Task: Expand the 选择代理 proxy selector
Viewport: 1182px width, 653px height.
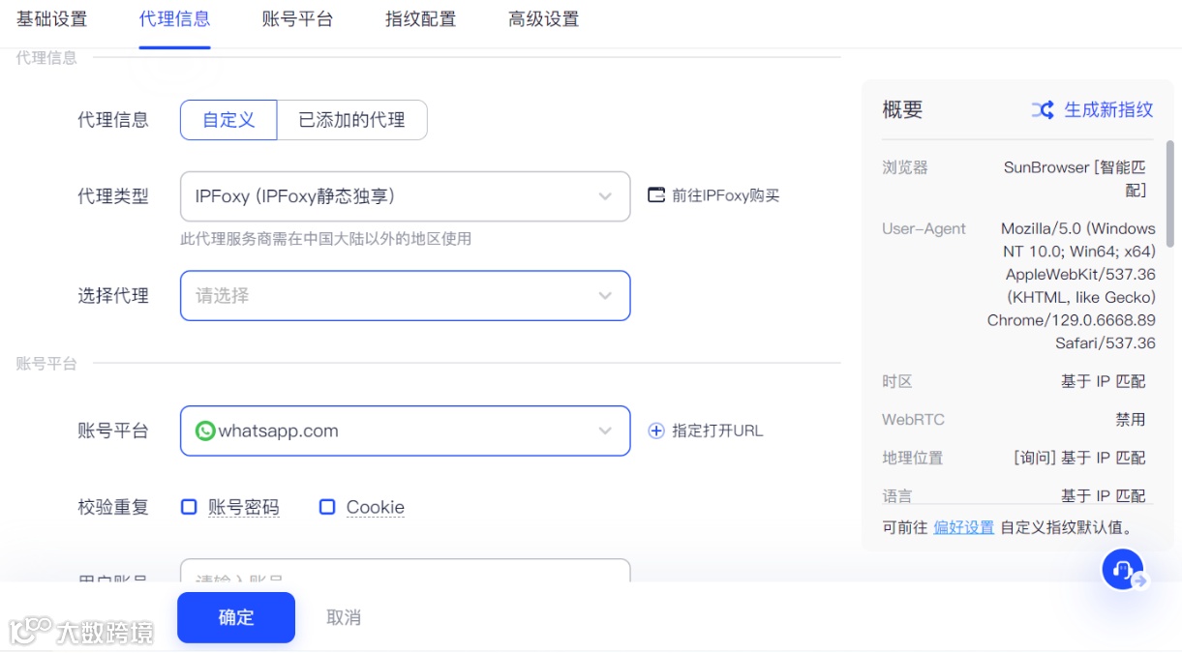Action: [405, 296]
